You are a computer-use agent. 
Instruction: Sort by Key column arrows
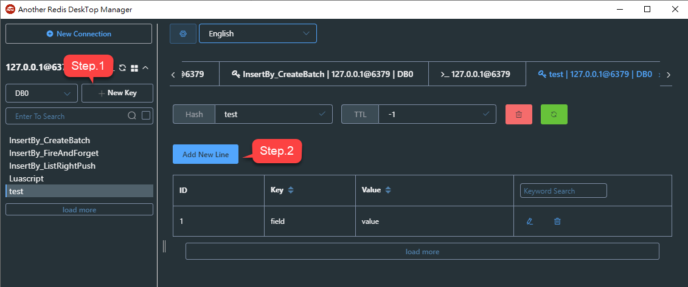(291, 191)
